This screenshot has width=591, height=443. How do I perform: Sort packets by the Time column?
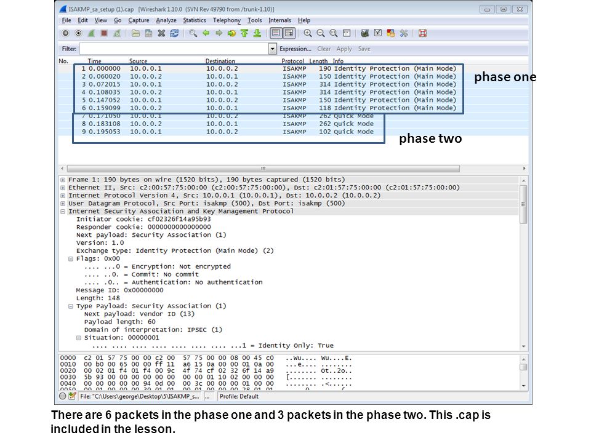[x=95, y=61]
